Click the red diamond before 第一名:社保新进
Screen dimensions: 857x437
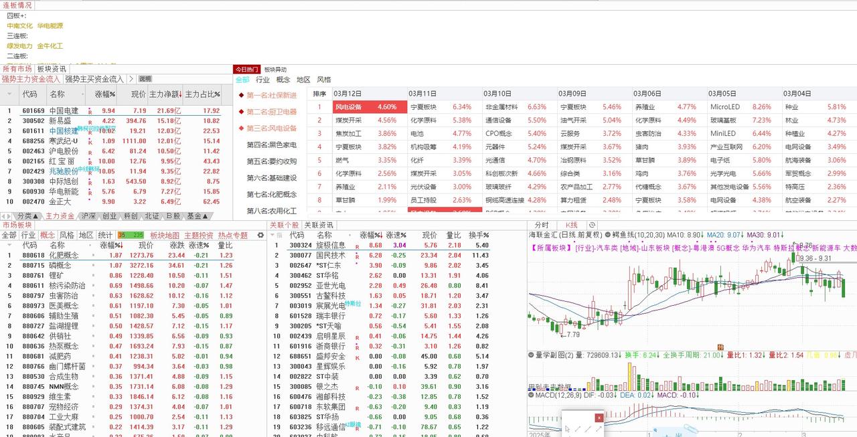coord(241,95)
